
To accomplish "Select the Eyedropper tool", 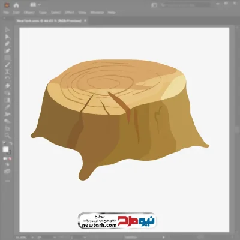I will pos(7,107).
